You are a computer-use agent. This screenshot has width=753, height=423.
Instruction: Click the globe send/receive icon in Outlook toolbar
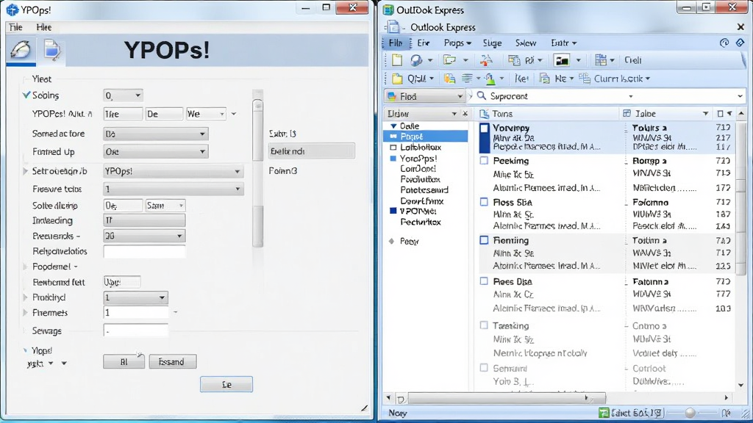pos(416,60)
